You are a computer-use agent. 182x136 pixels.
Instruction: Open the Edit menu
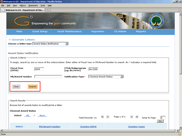coord(9,6)
